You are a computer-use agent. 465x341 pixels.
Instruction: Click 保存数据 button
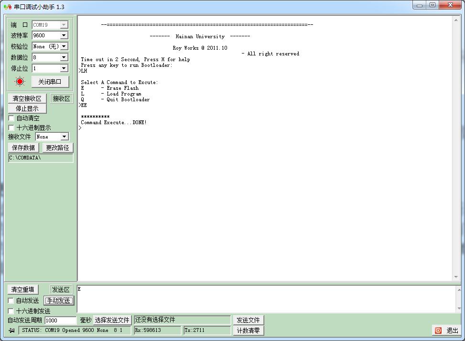point(23,148)
